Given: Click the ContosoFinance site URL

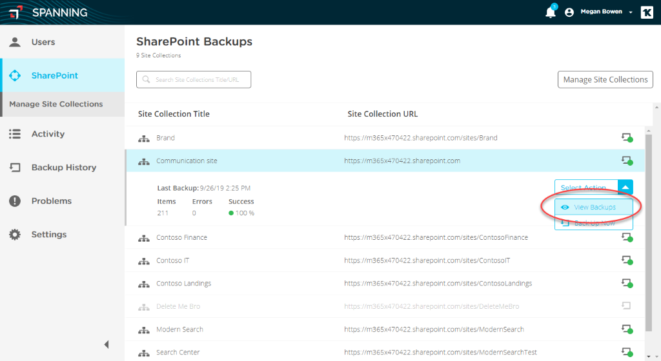Looking at the screenshot, I should (x=436, y=237).
